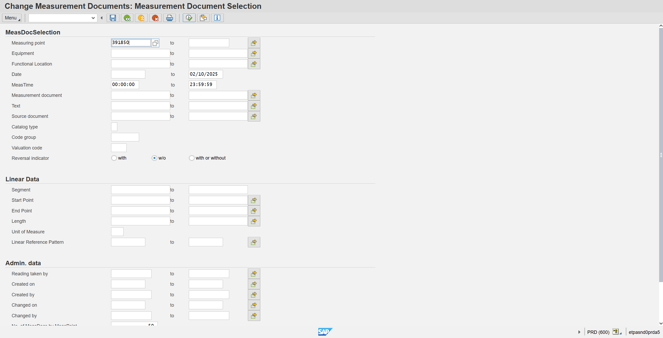Open session info dropdown icon in status bar
The height and width of the screenshot is (338, 663).
pos(617,332)
